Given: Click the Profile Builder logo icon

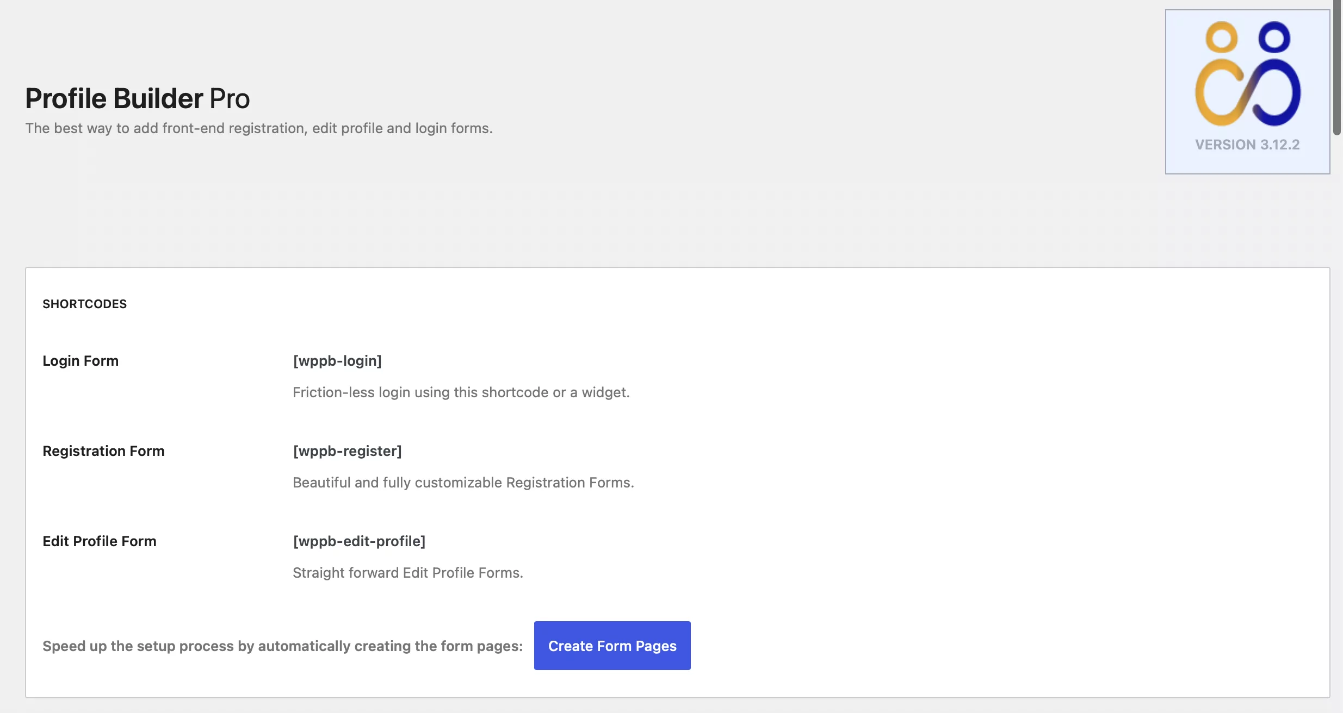Looking at the screenshot, I should (x=1247, y=73).
